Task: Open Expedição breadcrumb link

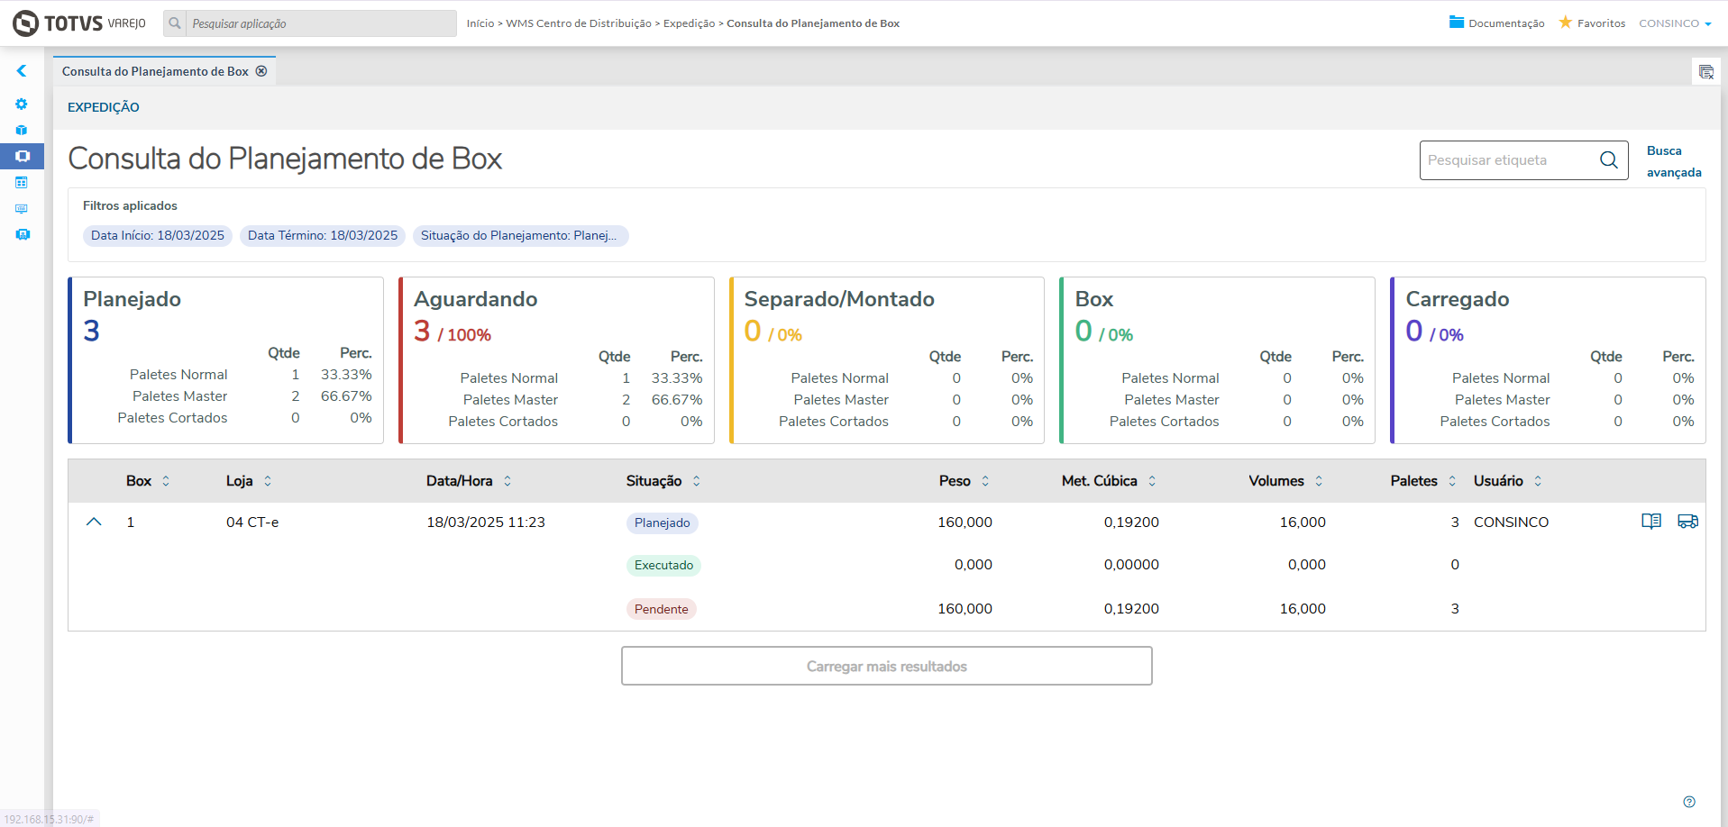Action: pos(690,23)
